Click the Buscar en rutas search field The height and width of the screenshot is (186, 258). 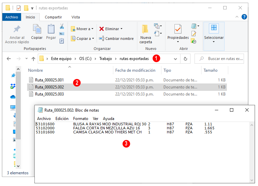pos(219,59)
